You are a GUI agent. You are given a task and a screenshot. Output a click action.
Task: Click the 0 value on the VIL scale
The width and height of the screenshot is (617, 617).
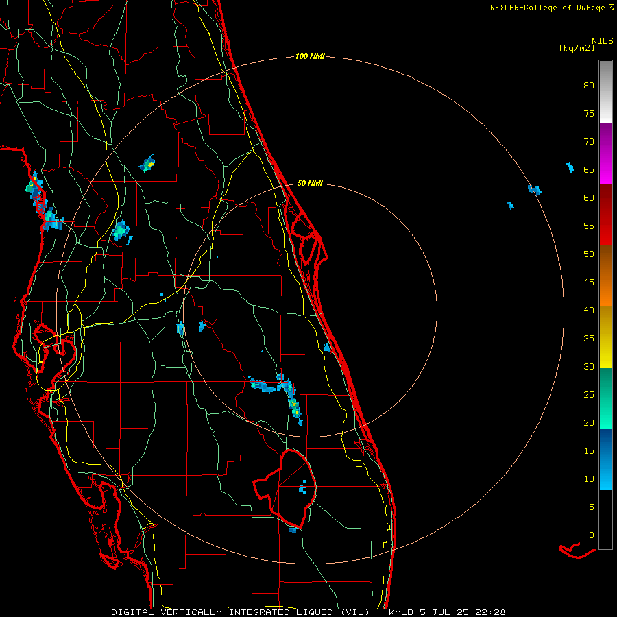[x=592, y=535]
